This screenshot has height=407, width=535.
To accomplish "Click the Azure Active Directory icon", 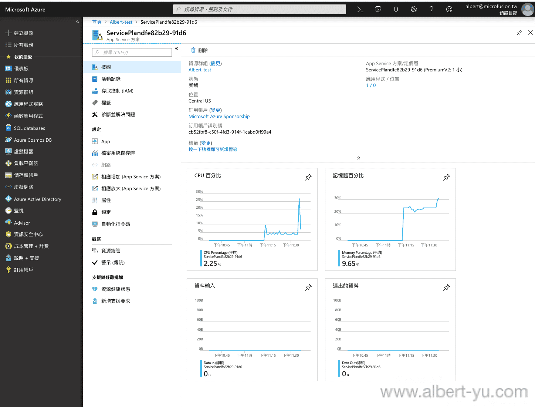I will tap(9, 199).
